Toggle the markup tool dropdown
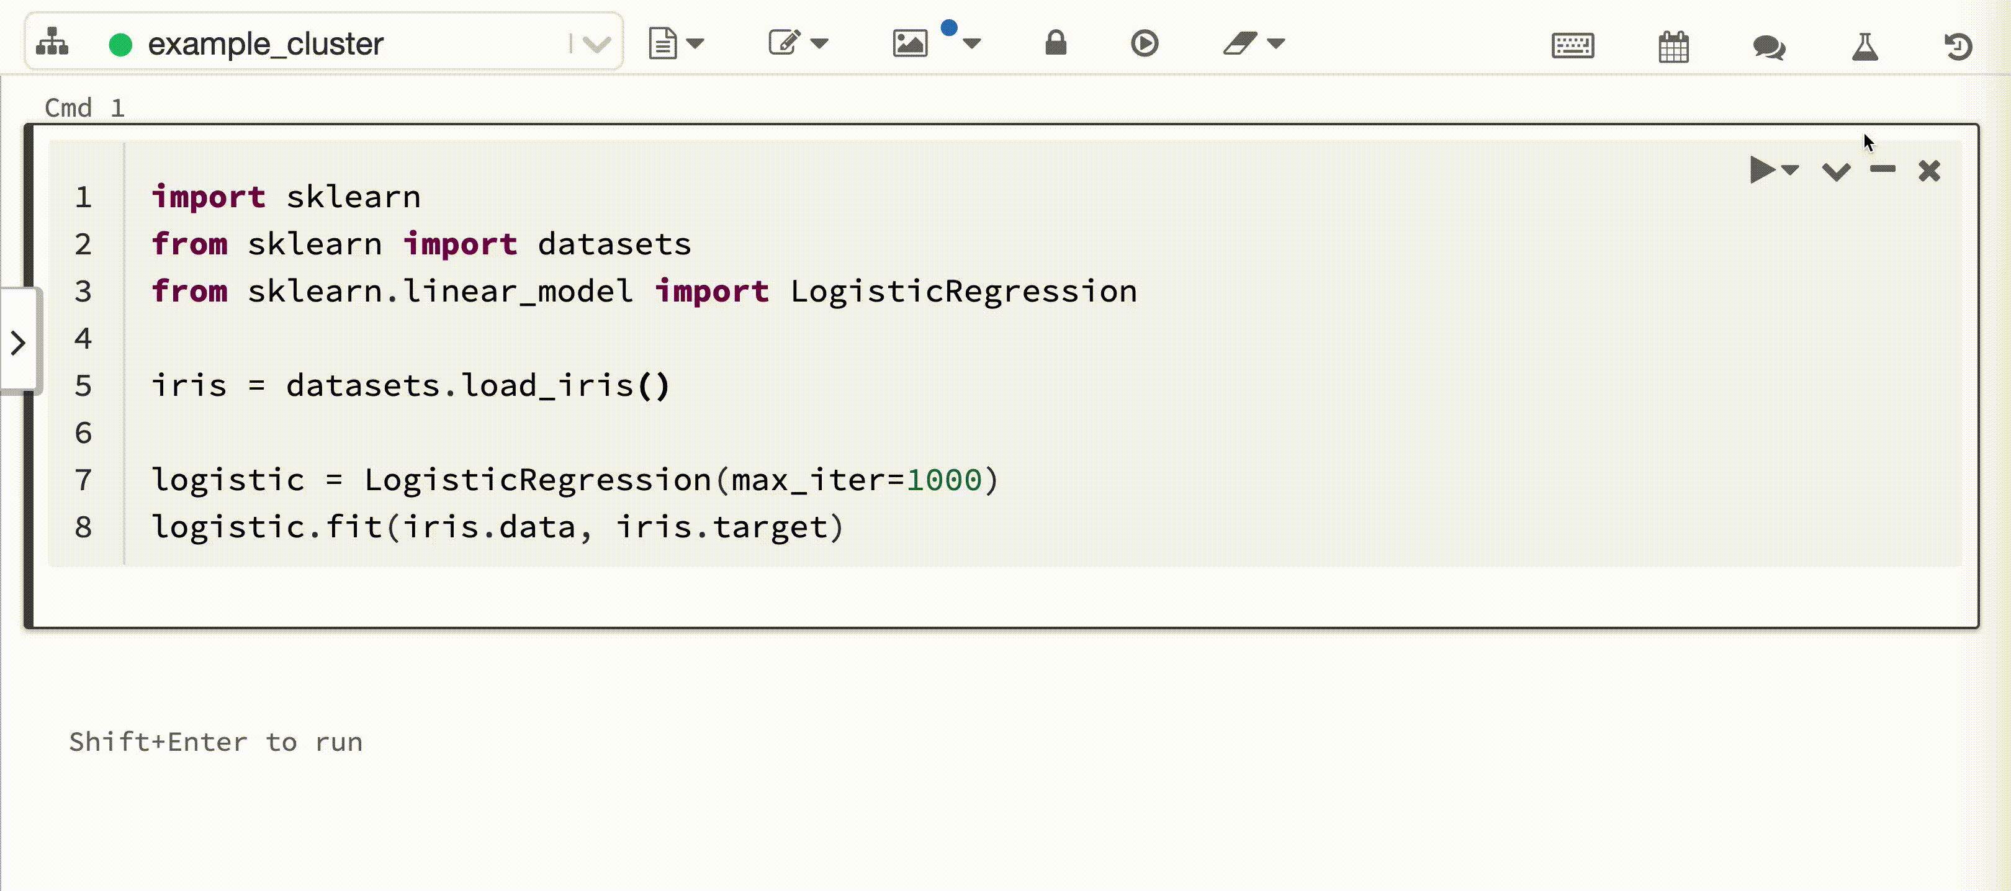 [x=1274, y=45]
